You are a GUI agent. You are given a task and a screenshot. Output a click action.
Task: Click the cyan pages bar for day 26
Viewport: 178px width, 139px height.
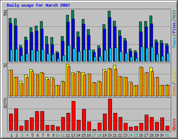(x=142, y=54)
